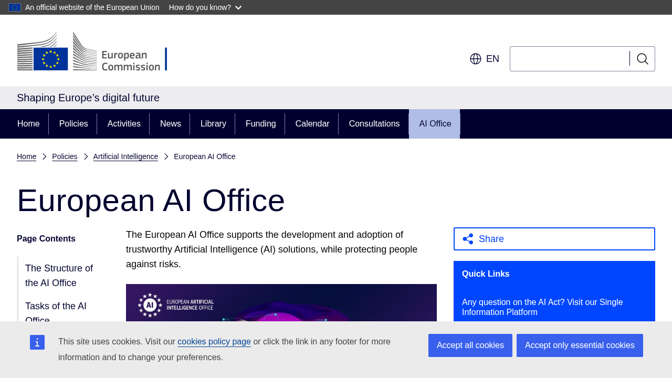Click the globe language icon
The width and height of the screenshot is (672, 378).
[x=476, y=59]
